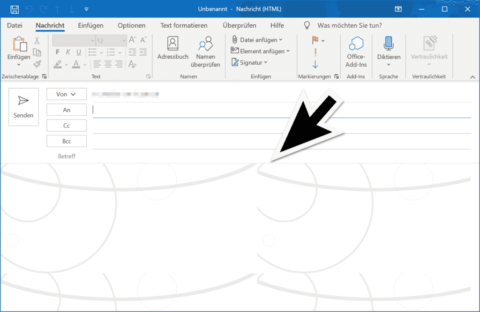
Task: Toggle the bulleted list button
Action: click(92, 52)
